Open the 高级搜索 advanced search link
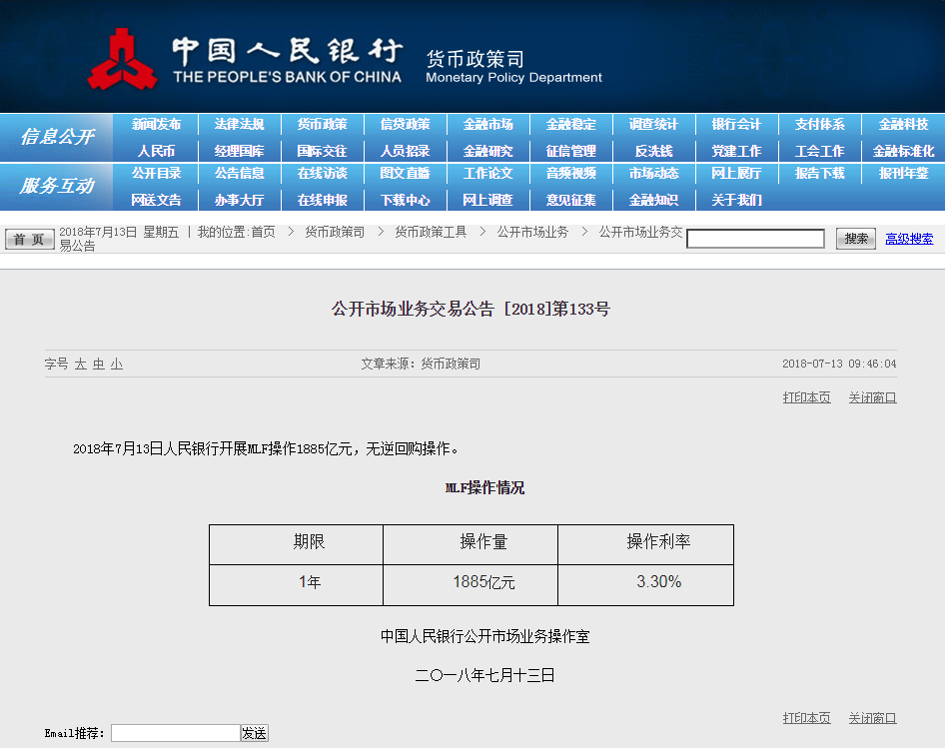Image resolution: width=945 pixels, height=748 pixels. pos(909,239)
